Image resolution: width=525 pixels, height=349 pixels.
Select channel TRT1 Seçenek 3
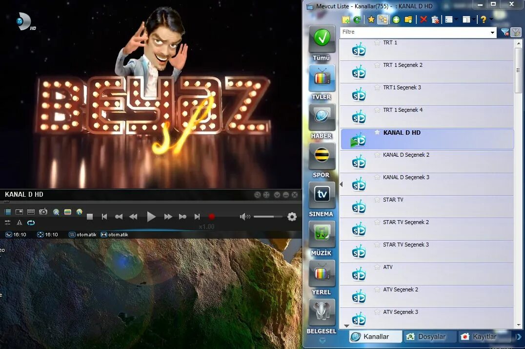pyautogui.click(x=427, y=94)
